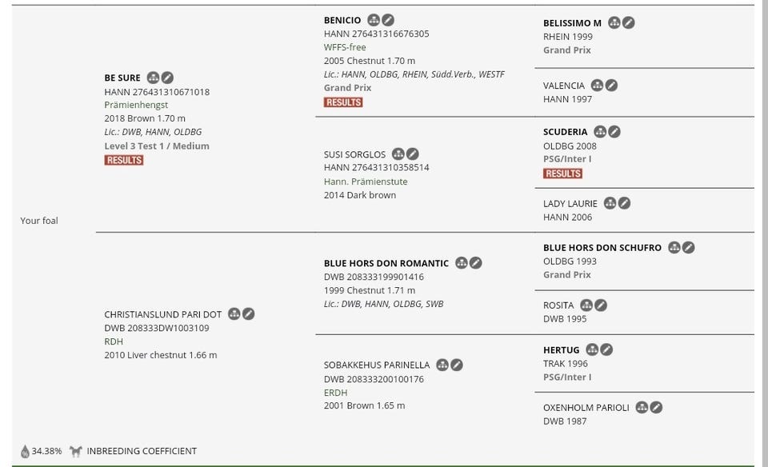This screenshot has height=467, width=768.
Task: Open the pedigree icon for CHRISTIANSLUND PARI DOT
Action: tap(234, 314)
